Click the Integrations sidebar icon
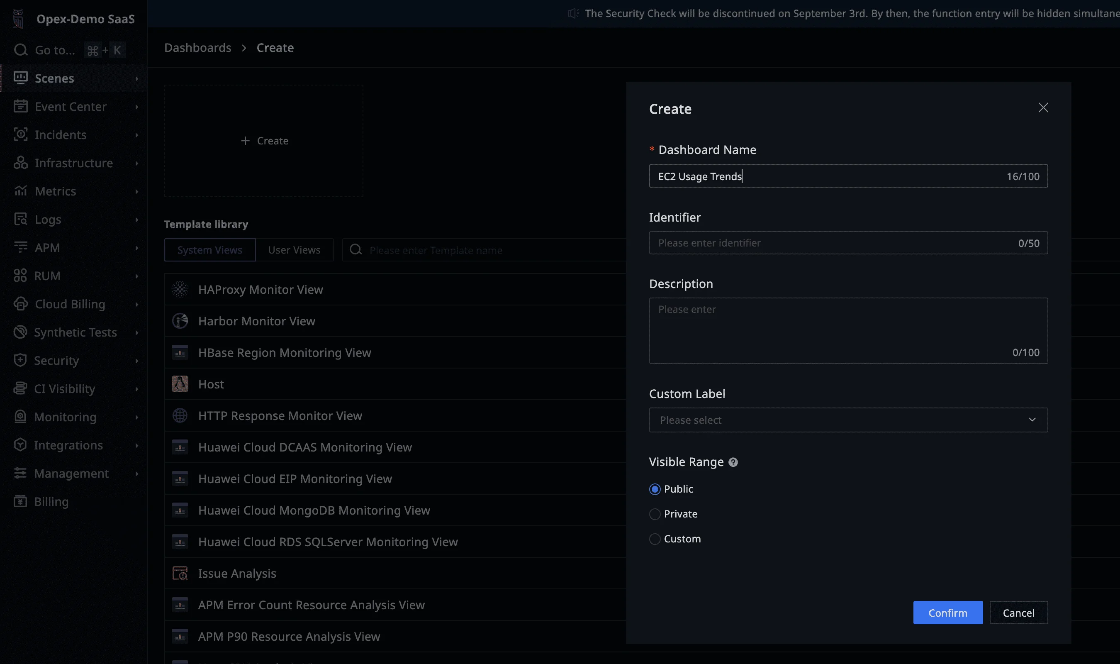Screen dimensions: 1120x664 [x=20, y=445]
